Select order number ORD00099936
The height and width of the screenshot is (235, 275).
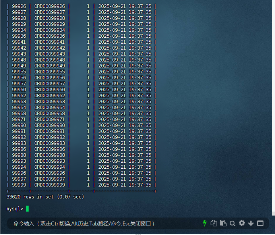coord(50,36)
